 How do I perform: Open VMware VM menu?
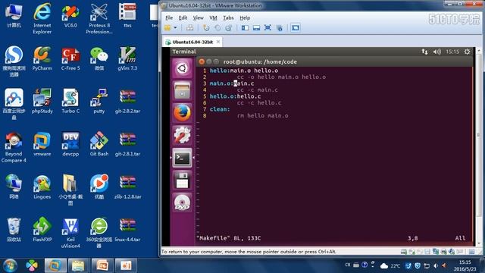tap(213, 18)
